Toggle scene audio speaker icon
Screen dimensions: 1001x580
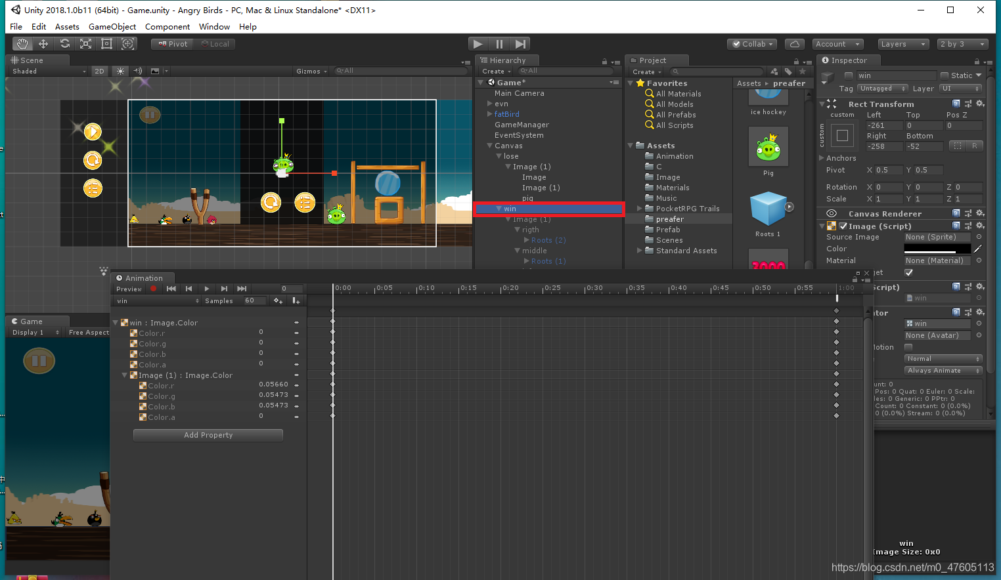pos(138,71)
